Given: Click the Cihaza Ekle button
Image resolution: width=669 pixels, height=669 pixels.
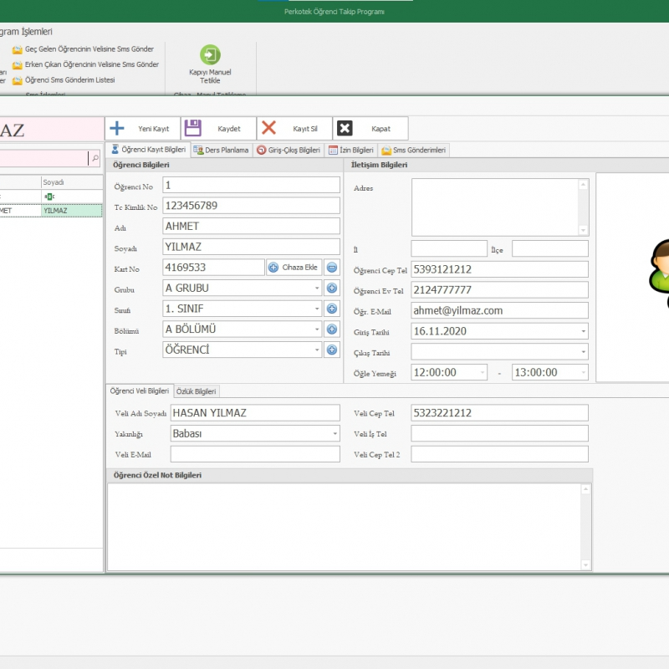Looking at the screenshot, I should pyautogui.click(x=294, y=268).
